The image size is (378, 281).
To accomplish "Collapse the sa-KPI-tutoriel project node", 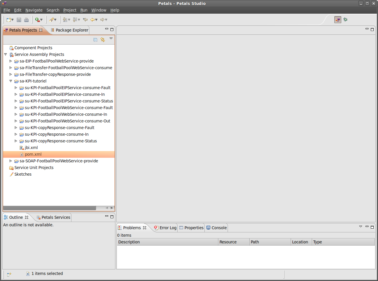I will [x=11, y=81].
